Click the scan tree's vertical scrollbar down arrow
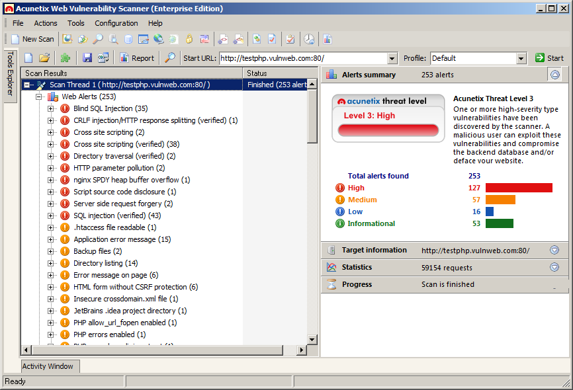 click(312, 340)
